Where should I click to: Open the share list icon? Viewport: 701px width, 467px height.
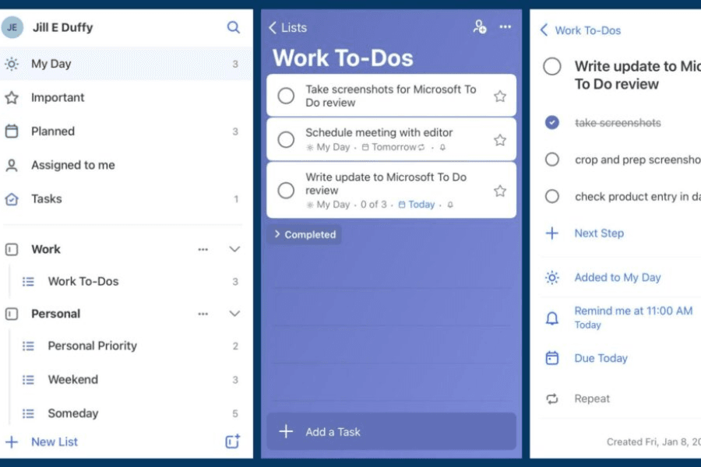click(480, 27)
